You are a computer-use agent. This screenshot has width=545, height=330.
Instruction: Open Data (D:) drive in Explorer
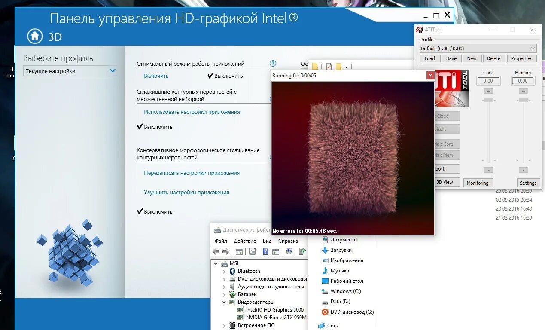click(336, 302)
